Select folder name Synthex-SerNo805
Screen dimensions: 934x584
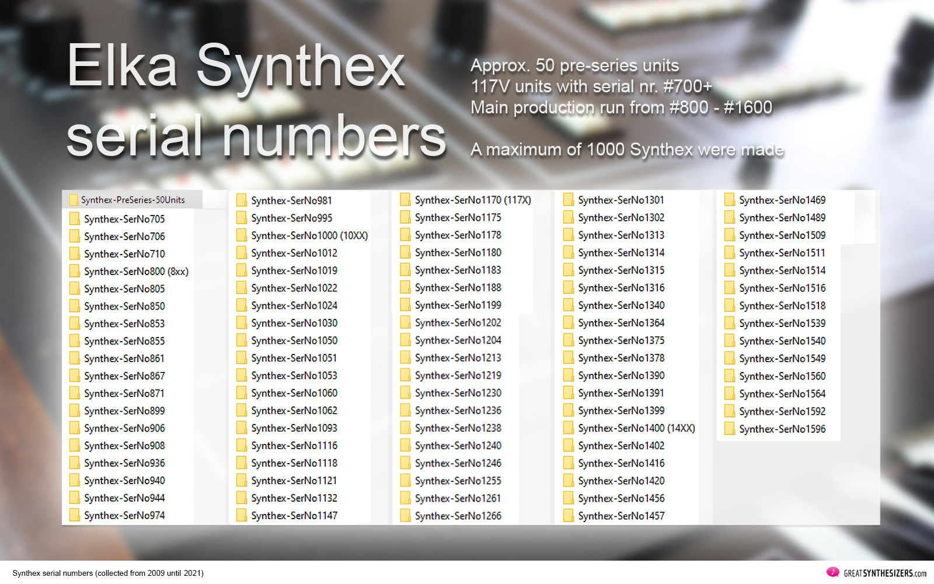[x=124, y=289]
